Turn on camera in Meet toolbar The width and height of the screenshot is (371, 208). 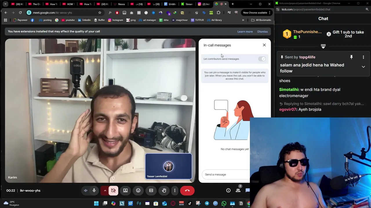tap(113, 190)
